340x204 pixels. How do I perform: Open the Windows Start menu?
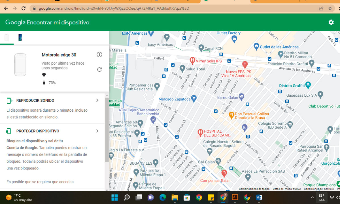[x=115, y=197]
